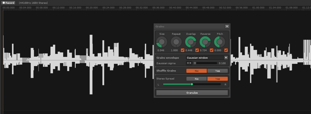Click the Overlap knob
This screenshot has height=114, width=311.
[191, 42]
